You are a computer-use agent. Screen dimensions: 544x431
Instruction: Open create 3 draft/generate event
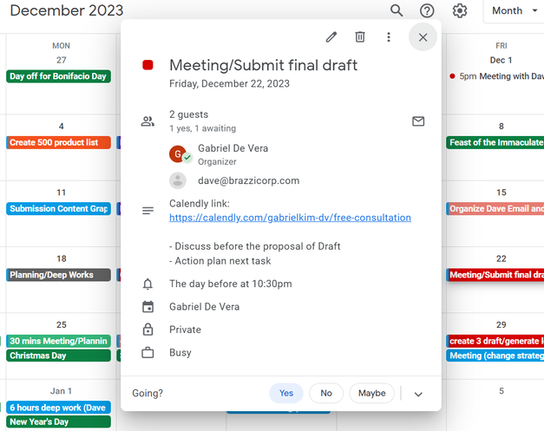pos(495,341)
